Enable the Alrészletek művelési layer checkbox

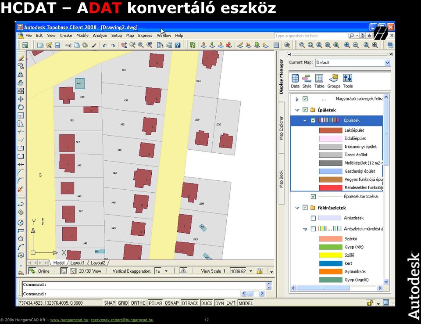pos(313,229)
